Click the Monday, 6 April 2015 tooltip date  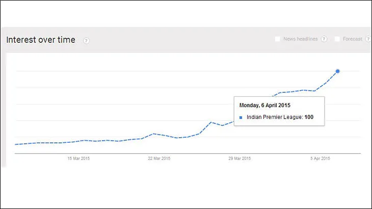click(265, 106)
